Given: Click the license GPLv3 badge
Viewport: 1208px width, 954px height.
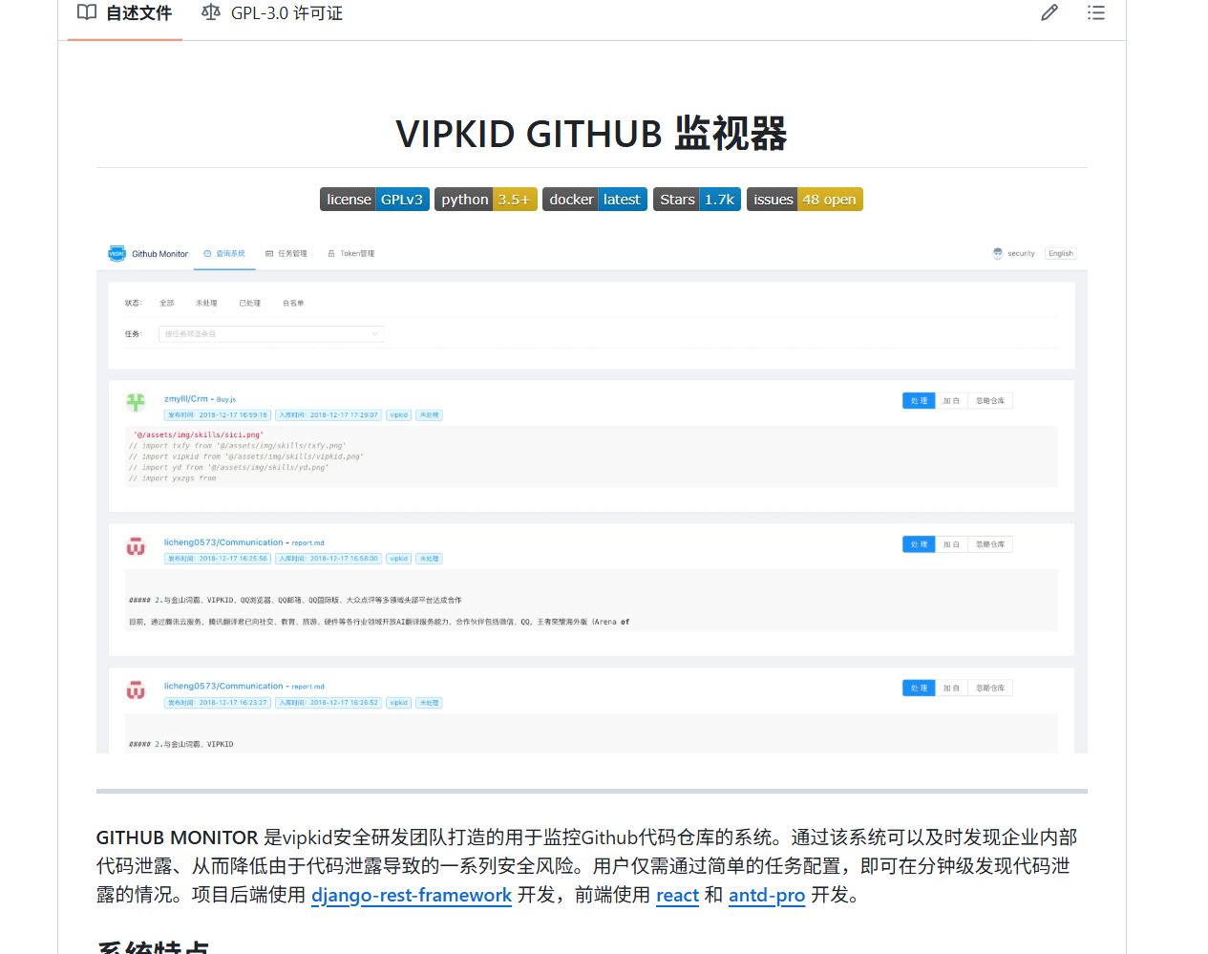Looking at the screenshot, I should [x=374, y=199].
